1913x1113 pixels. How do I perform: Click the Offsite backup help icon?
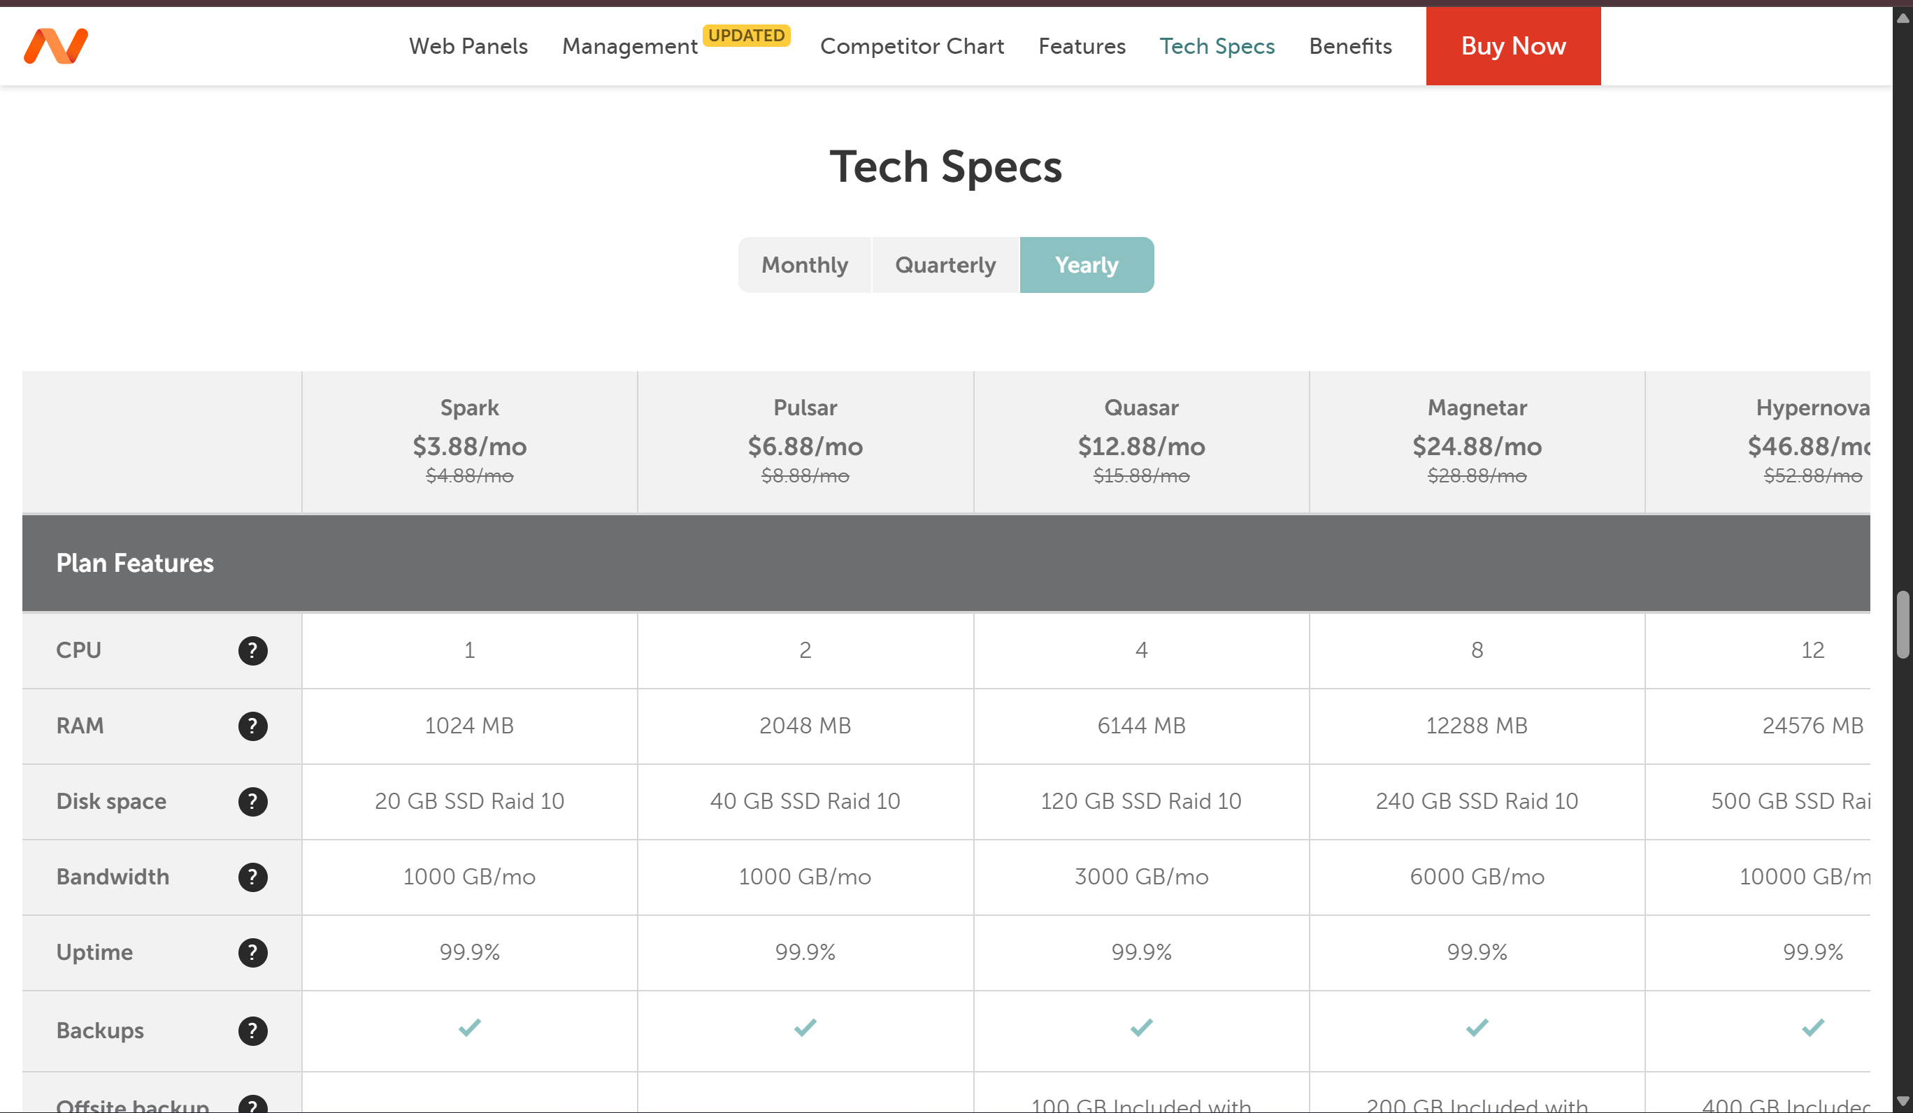253,1105
